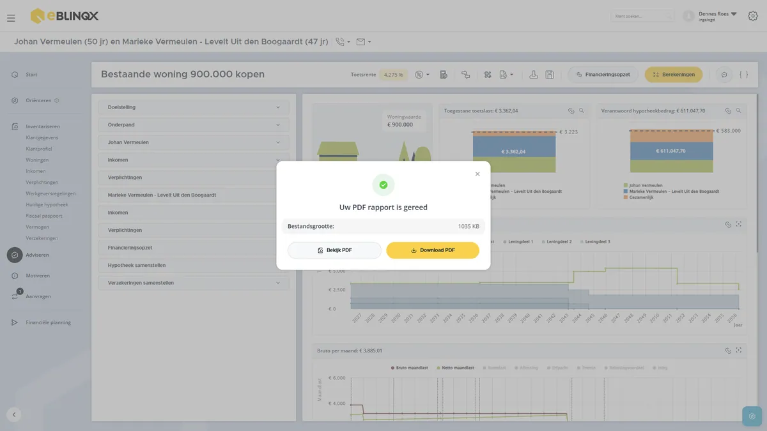
Task: Open Financiële planning in the sidebar
Action: 48,322
